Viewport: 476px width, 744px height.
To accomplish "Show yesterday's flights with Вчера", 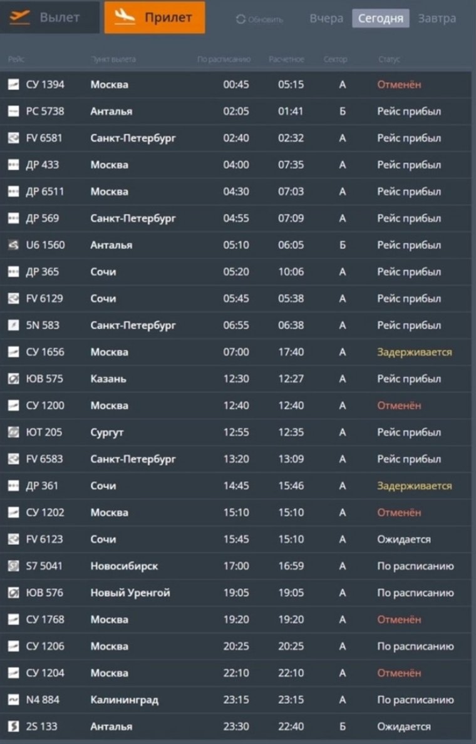I will click(326, 18).
